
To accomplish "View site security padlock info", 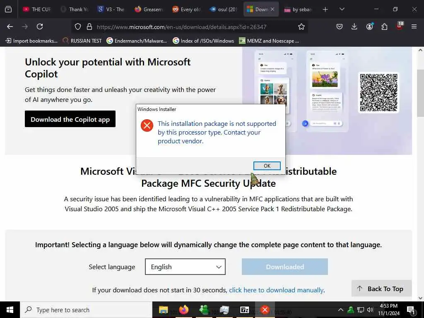I will pos(89,26).
